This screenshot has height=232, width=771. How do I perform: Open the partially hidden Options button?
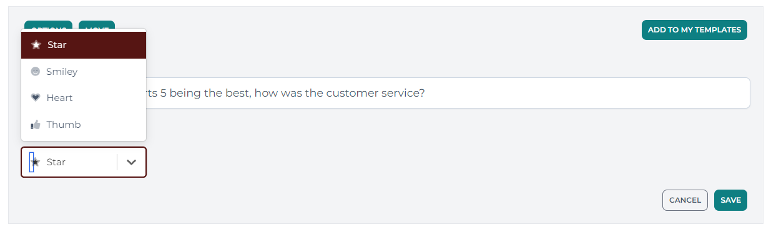coord(48,25)
